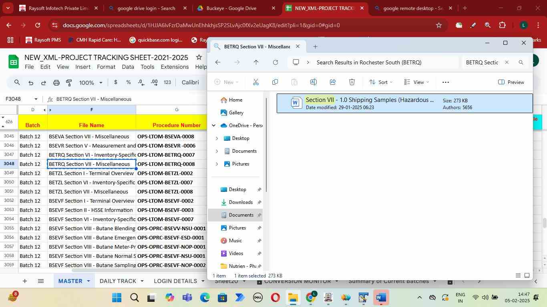Refresh the File Explorer search results
The width and height of the screenshot is (547, 307).
pyautogui.click(x=276, y=62)
